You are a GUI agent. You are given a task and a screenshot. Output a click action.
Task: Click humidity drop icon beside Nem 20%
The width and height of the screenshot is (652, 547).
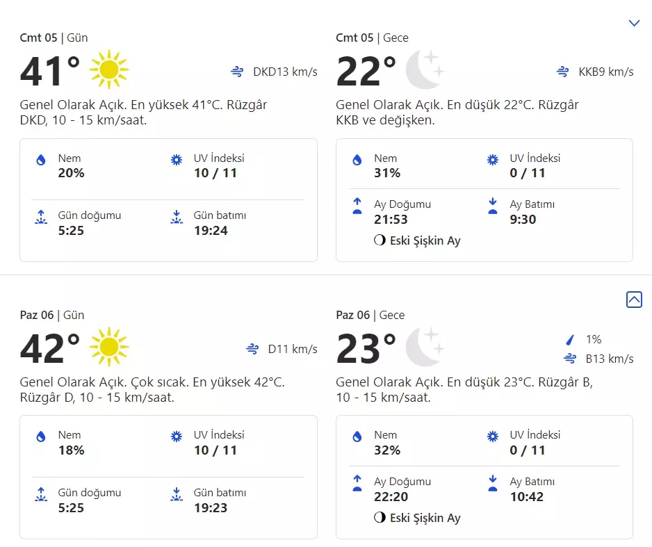coord(41,160)
